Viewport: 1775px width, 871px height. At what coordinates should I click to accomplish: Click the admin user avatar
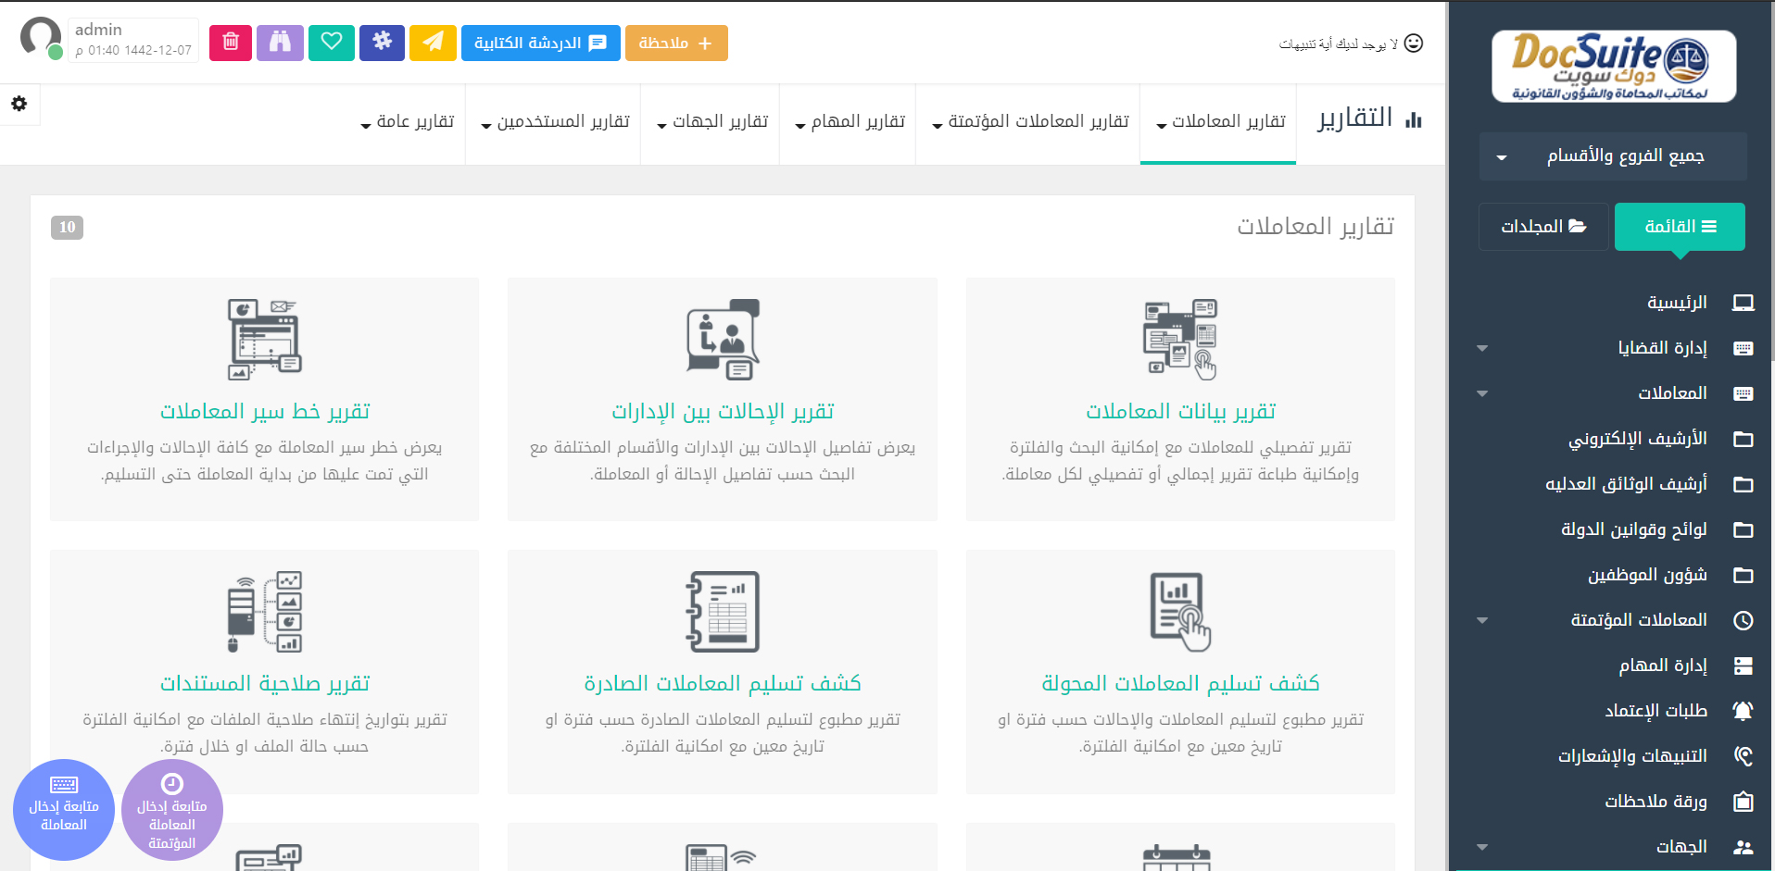[x=41, y=38]
